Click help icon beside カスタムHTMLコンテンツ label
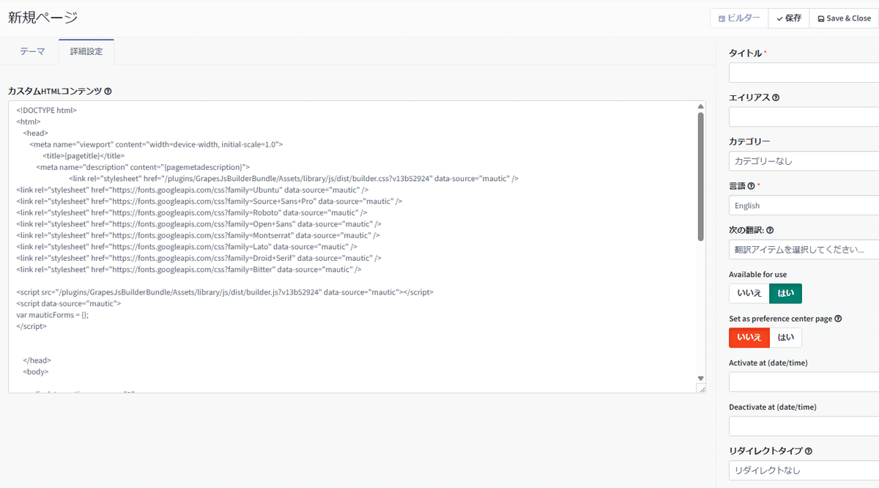The height and width of the screenshot is (488, 879). point(108,92)
